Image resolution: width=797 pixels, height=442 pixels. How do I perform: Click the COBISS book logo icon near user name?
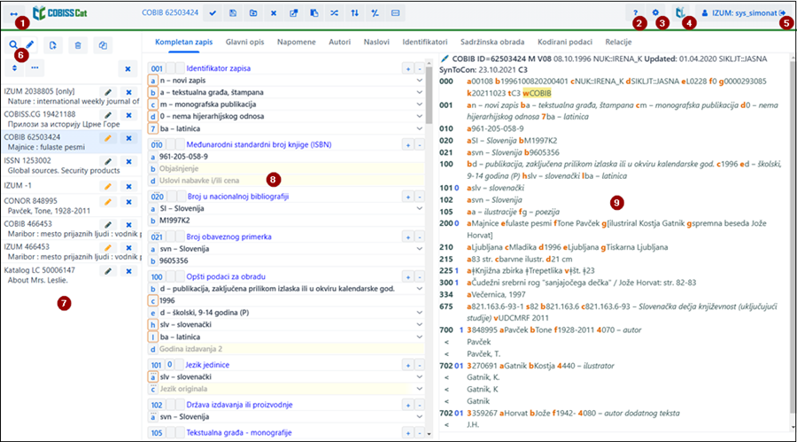[x=680, y=13]
